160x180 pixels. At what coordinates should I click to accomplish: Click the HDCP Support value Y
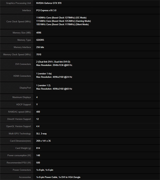pyautogui.click(x=37, y=105)
